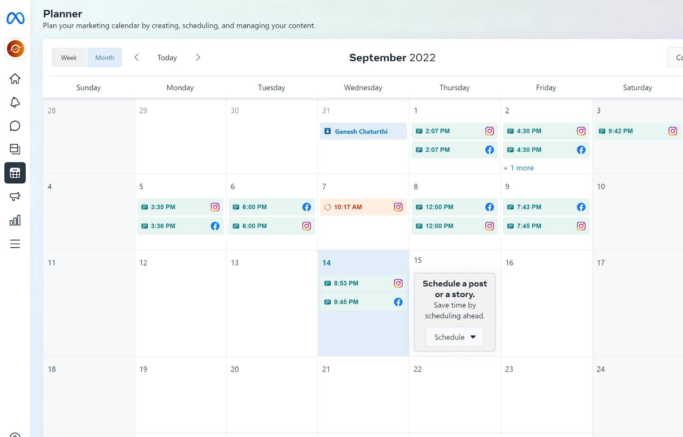Jump to Today in the calendar
This screenshot has width=683, height=437.
(x=167, y=58)
